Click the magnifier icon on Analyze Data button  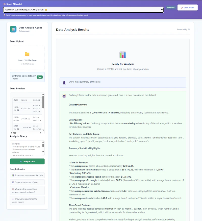click(21, 161)
